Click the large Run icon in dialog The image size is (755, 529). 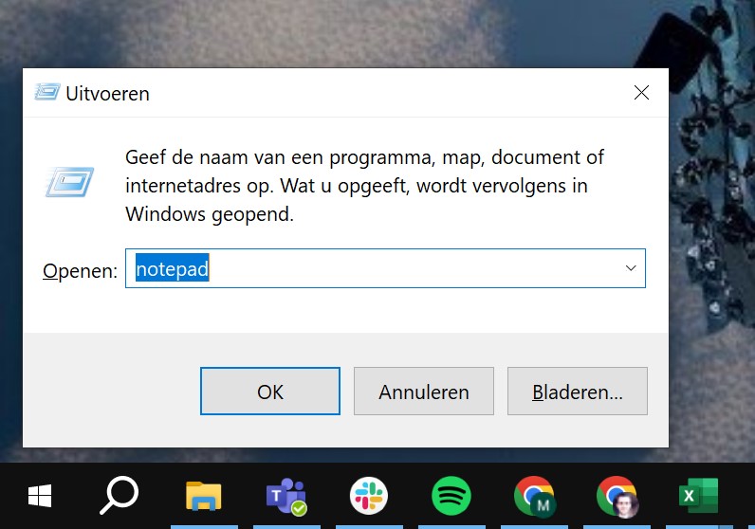69,182
